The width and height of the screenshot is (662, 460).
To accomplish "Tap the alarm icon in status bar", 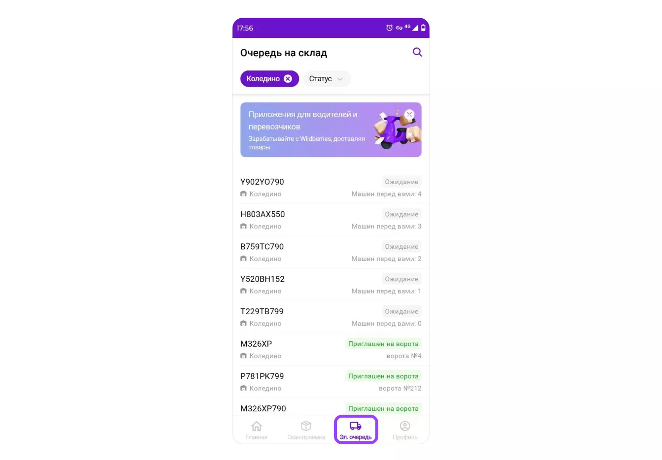I will click(x=389, y=28).
